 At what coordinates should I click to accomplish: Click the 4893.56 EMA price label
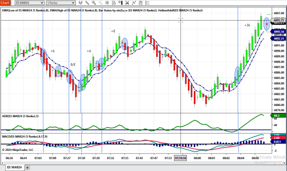pos(278,32)
